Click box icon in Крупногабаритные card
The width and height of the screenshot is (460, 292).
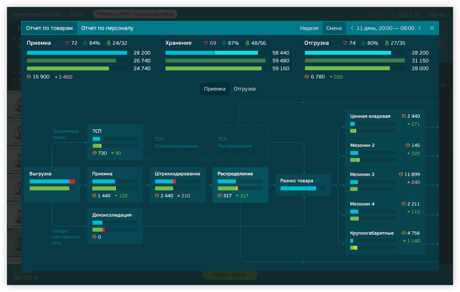(x=403, y=233)
